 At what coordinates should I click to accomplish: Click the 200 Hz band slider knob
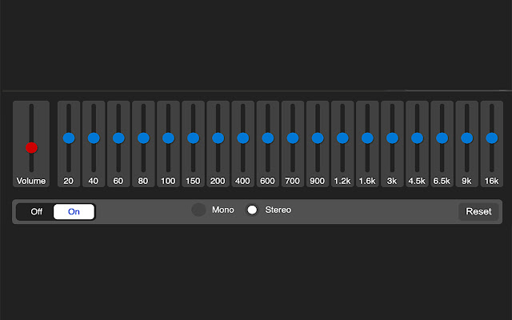click(218, 138)
